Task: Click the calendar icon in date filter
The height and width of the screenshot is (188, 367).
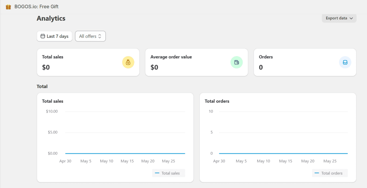Action: click(43, 36)
